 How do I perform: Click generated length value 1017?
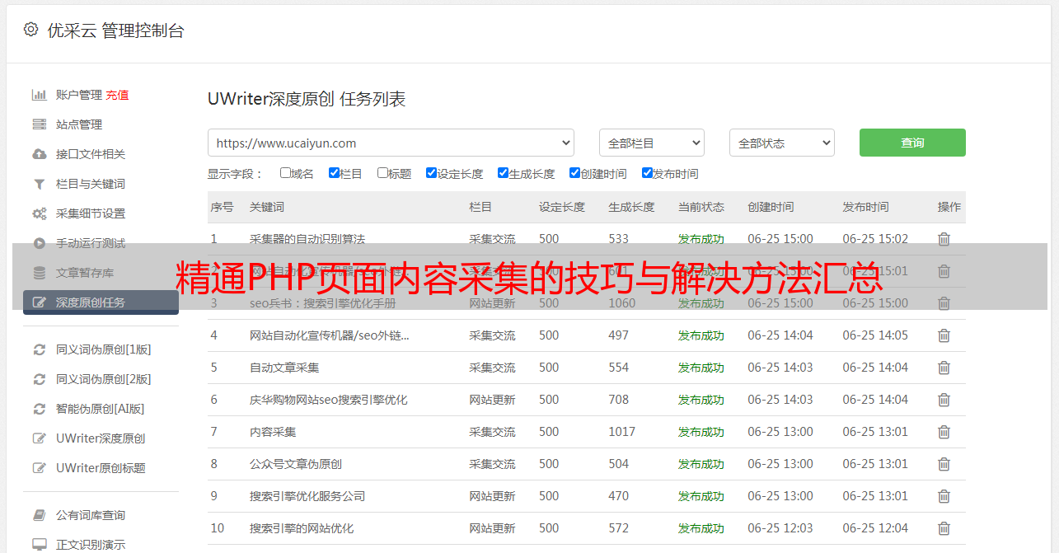[622, 432]
